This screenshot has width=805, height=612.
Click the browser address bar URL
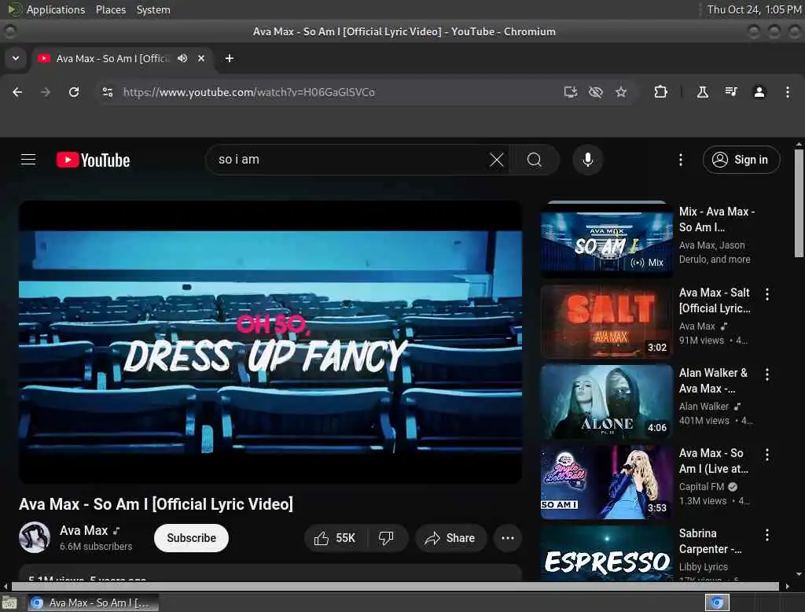click(249, 92)
